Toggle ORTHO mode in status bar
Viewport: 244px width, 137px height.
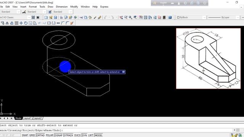tap(40, 135)
